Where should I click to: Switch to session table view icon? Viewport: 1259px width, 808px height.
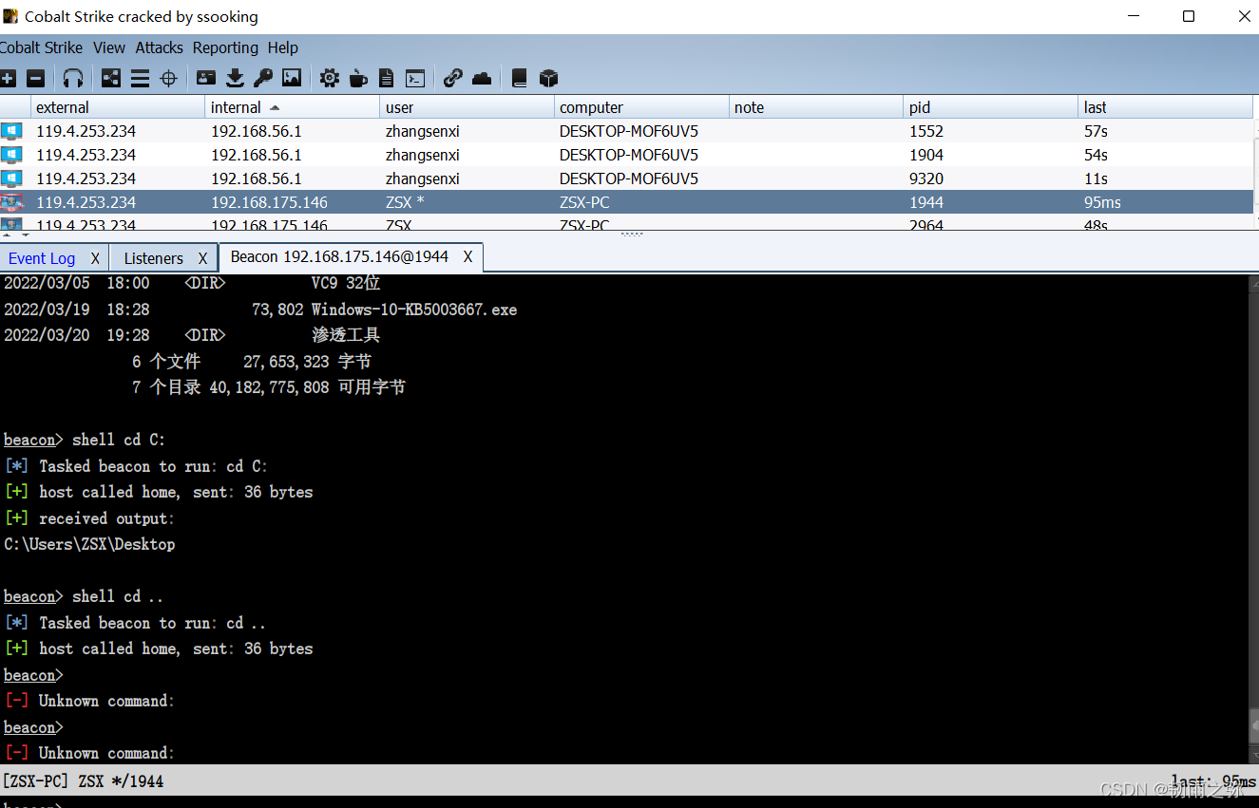[x=140, y=78]
